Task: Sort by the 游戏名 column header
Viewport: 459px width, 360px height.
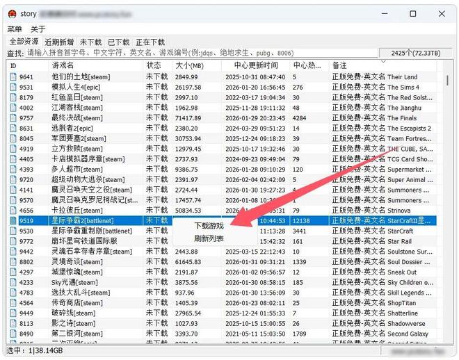Action: click(96, 65)
